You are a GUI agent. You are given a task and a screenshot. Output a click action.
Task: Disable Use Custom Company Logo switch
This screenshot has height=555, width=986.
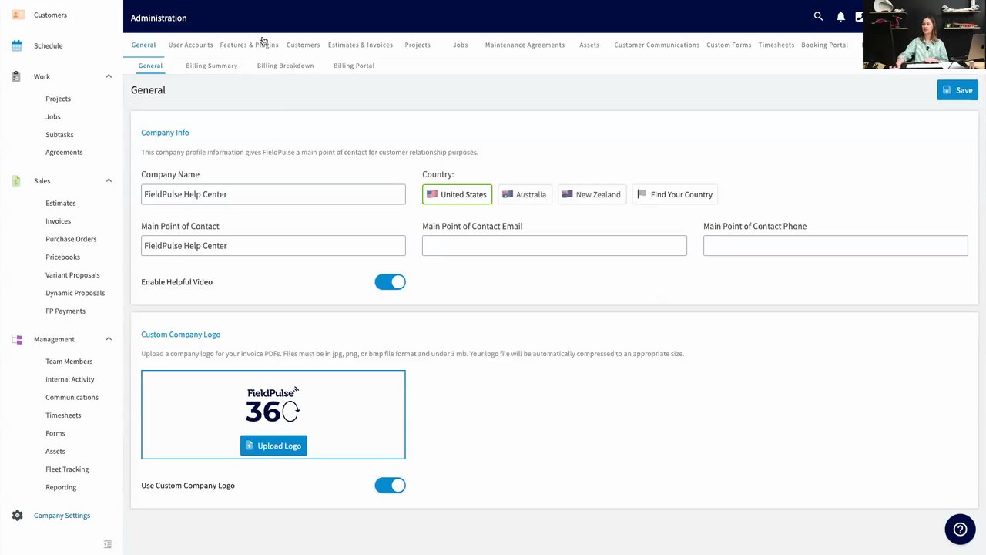pos(390,486)
